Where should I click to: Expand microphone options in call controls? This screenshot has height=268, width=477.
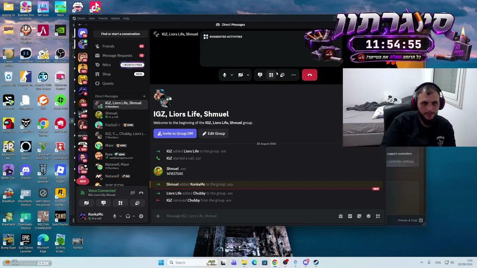(x=231, y=75)
